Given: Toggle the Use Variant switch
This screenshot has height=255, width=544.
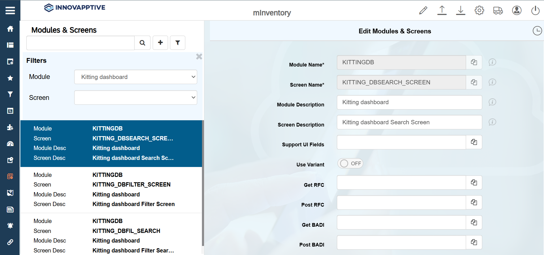Looking at the screenshot, I should (x=350, y=164).
